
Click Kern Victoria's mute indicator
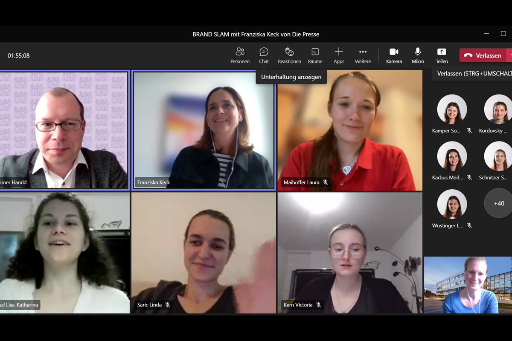click(319, 305)
